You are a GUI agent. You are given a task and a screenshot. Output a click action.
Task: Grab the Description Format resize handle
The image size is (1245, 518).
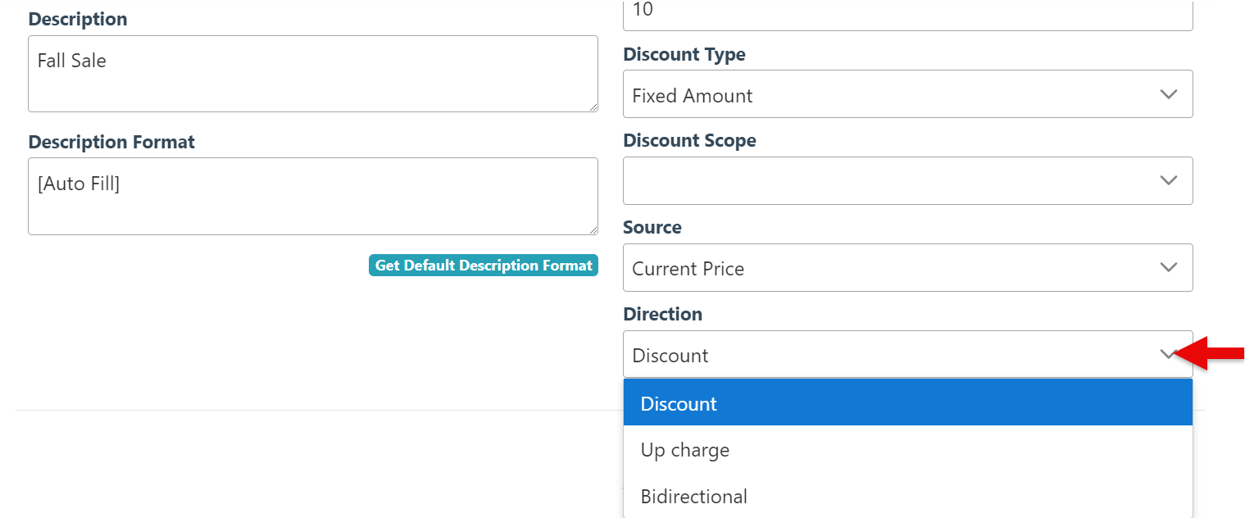coord(593,230)
